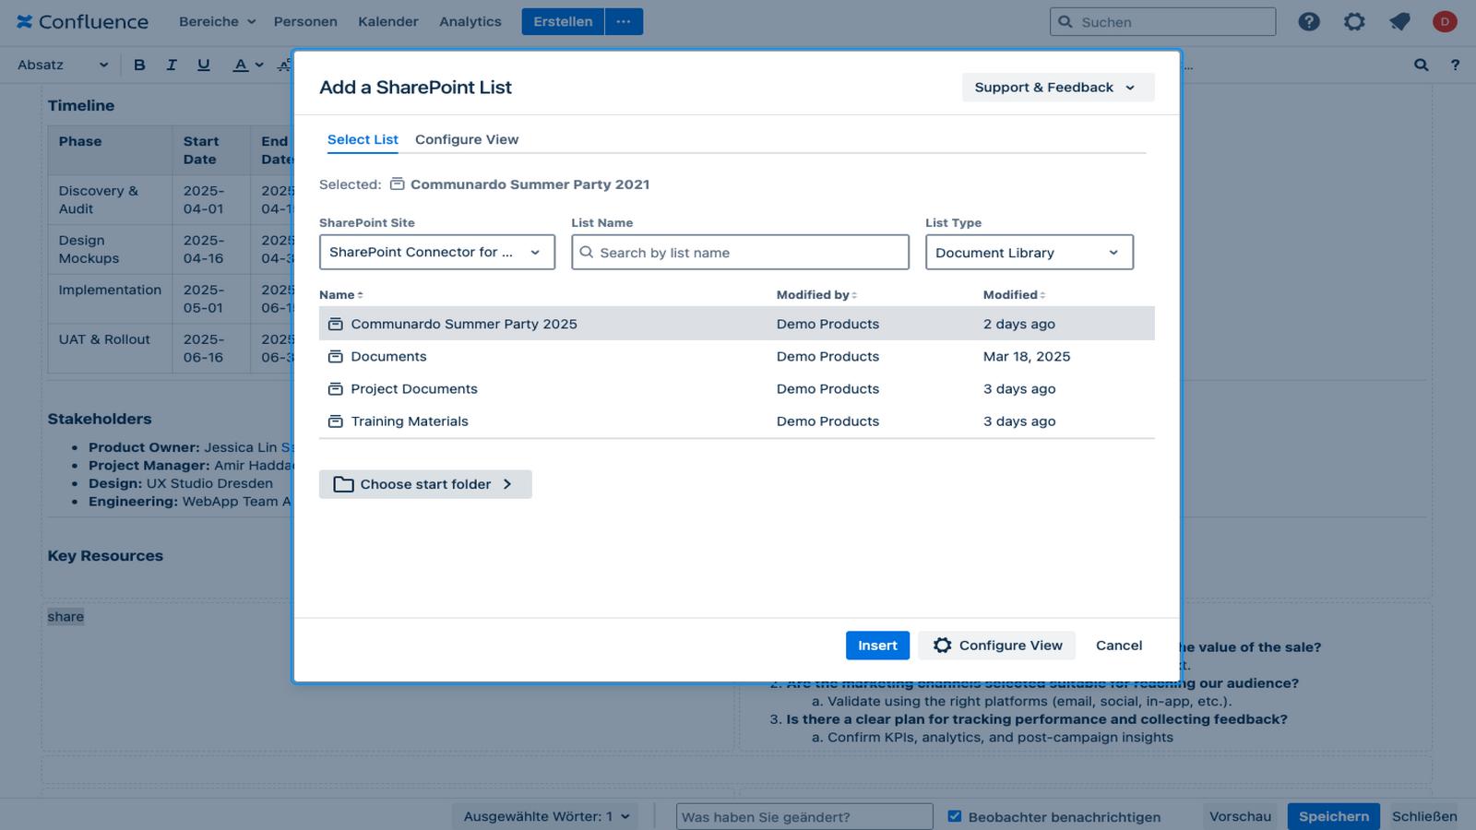Open the Support & Feedback dropdown
Image resolution: width=1476 pixels, height=830 pixels.
pyautogui.click(x=1056, y=88)
